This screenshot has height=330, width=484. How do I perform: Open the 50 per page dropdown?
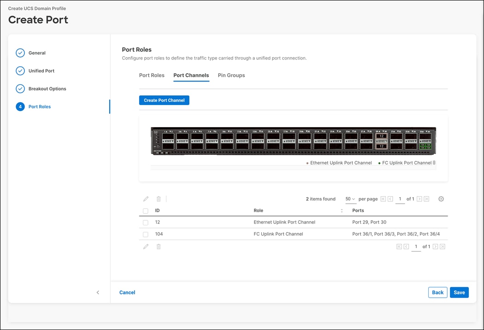pyautogui.click(x=351, y=199)
